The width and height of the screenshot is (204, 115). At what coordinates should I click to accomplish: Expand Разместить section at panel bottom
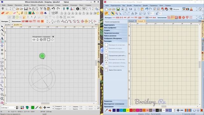point(115,101)
